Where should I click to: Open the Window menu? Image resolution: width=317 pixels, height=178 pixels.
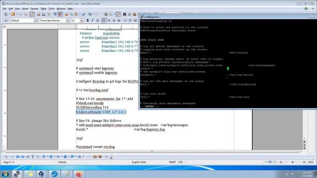pyautogui.click(x=61, y=9)
